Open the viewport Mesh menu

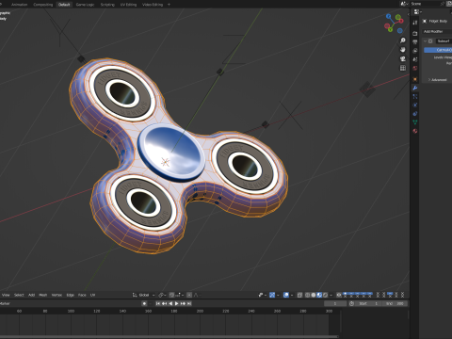coord(43,295)
